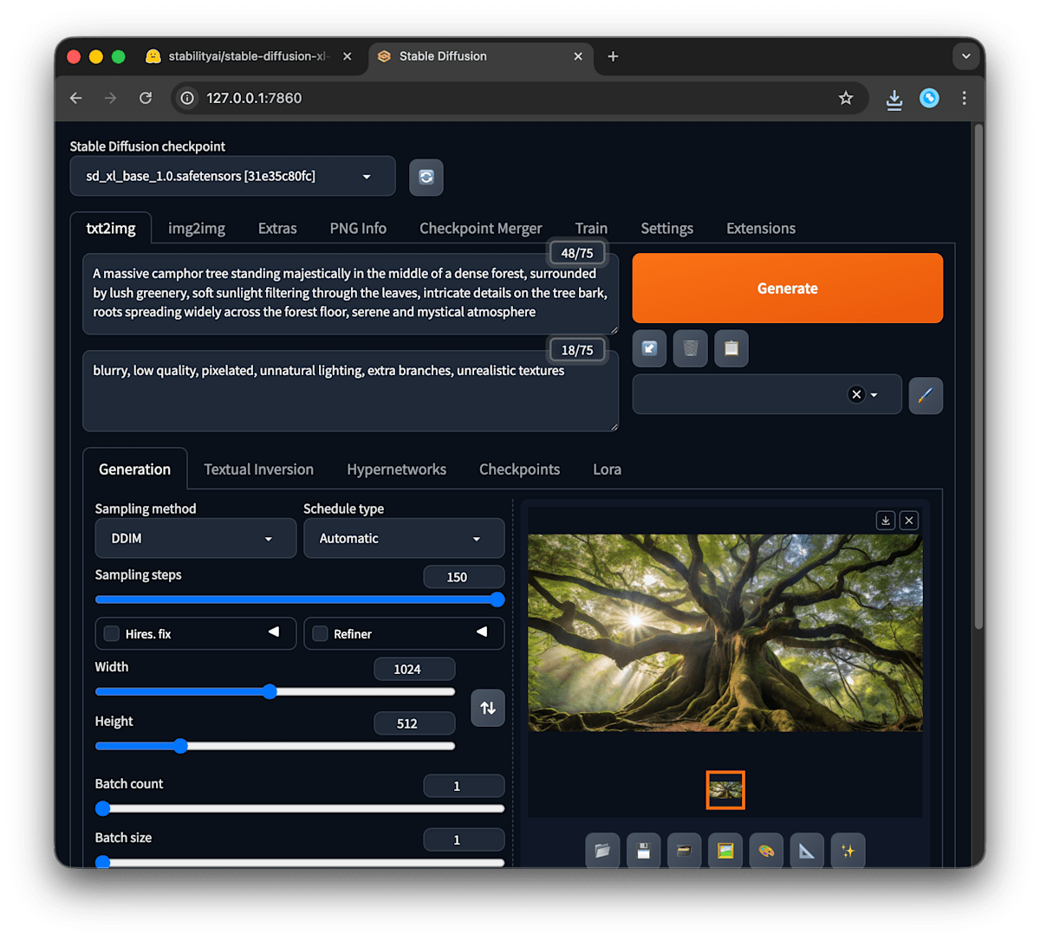
Task: Open the Checkpoint Merger tab
Action: (481, 228)
